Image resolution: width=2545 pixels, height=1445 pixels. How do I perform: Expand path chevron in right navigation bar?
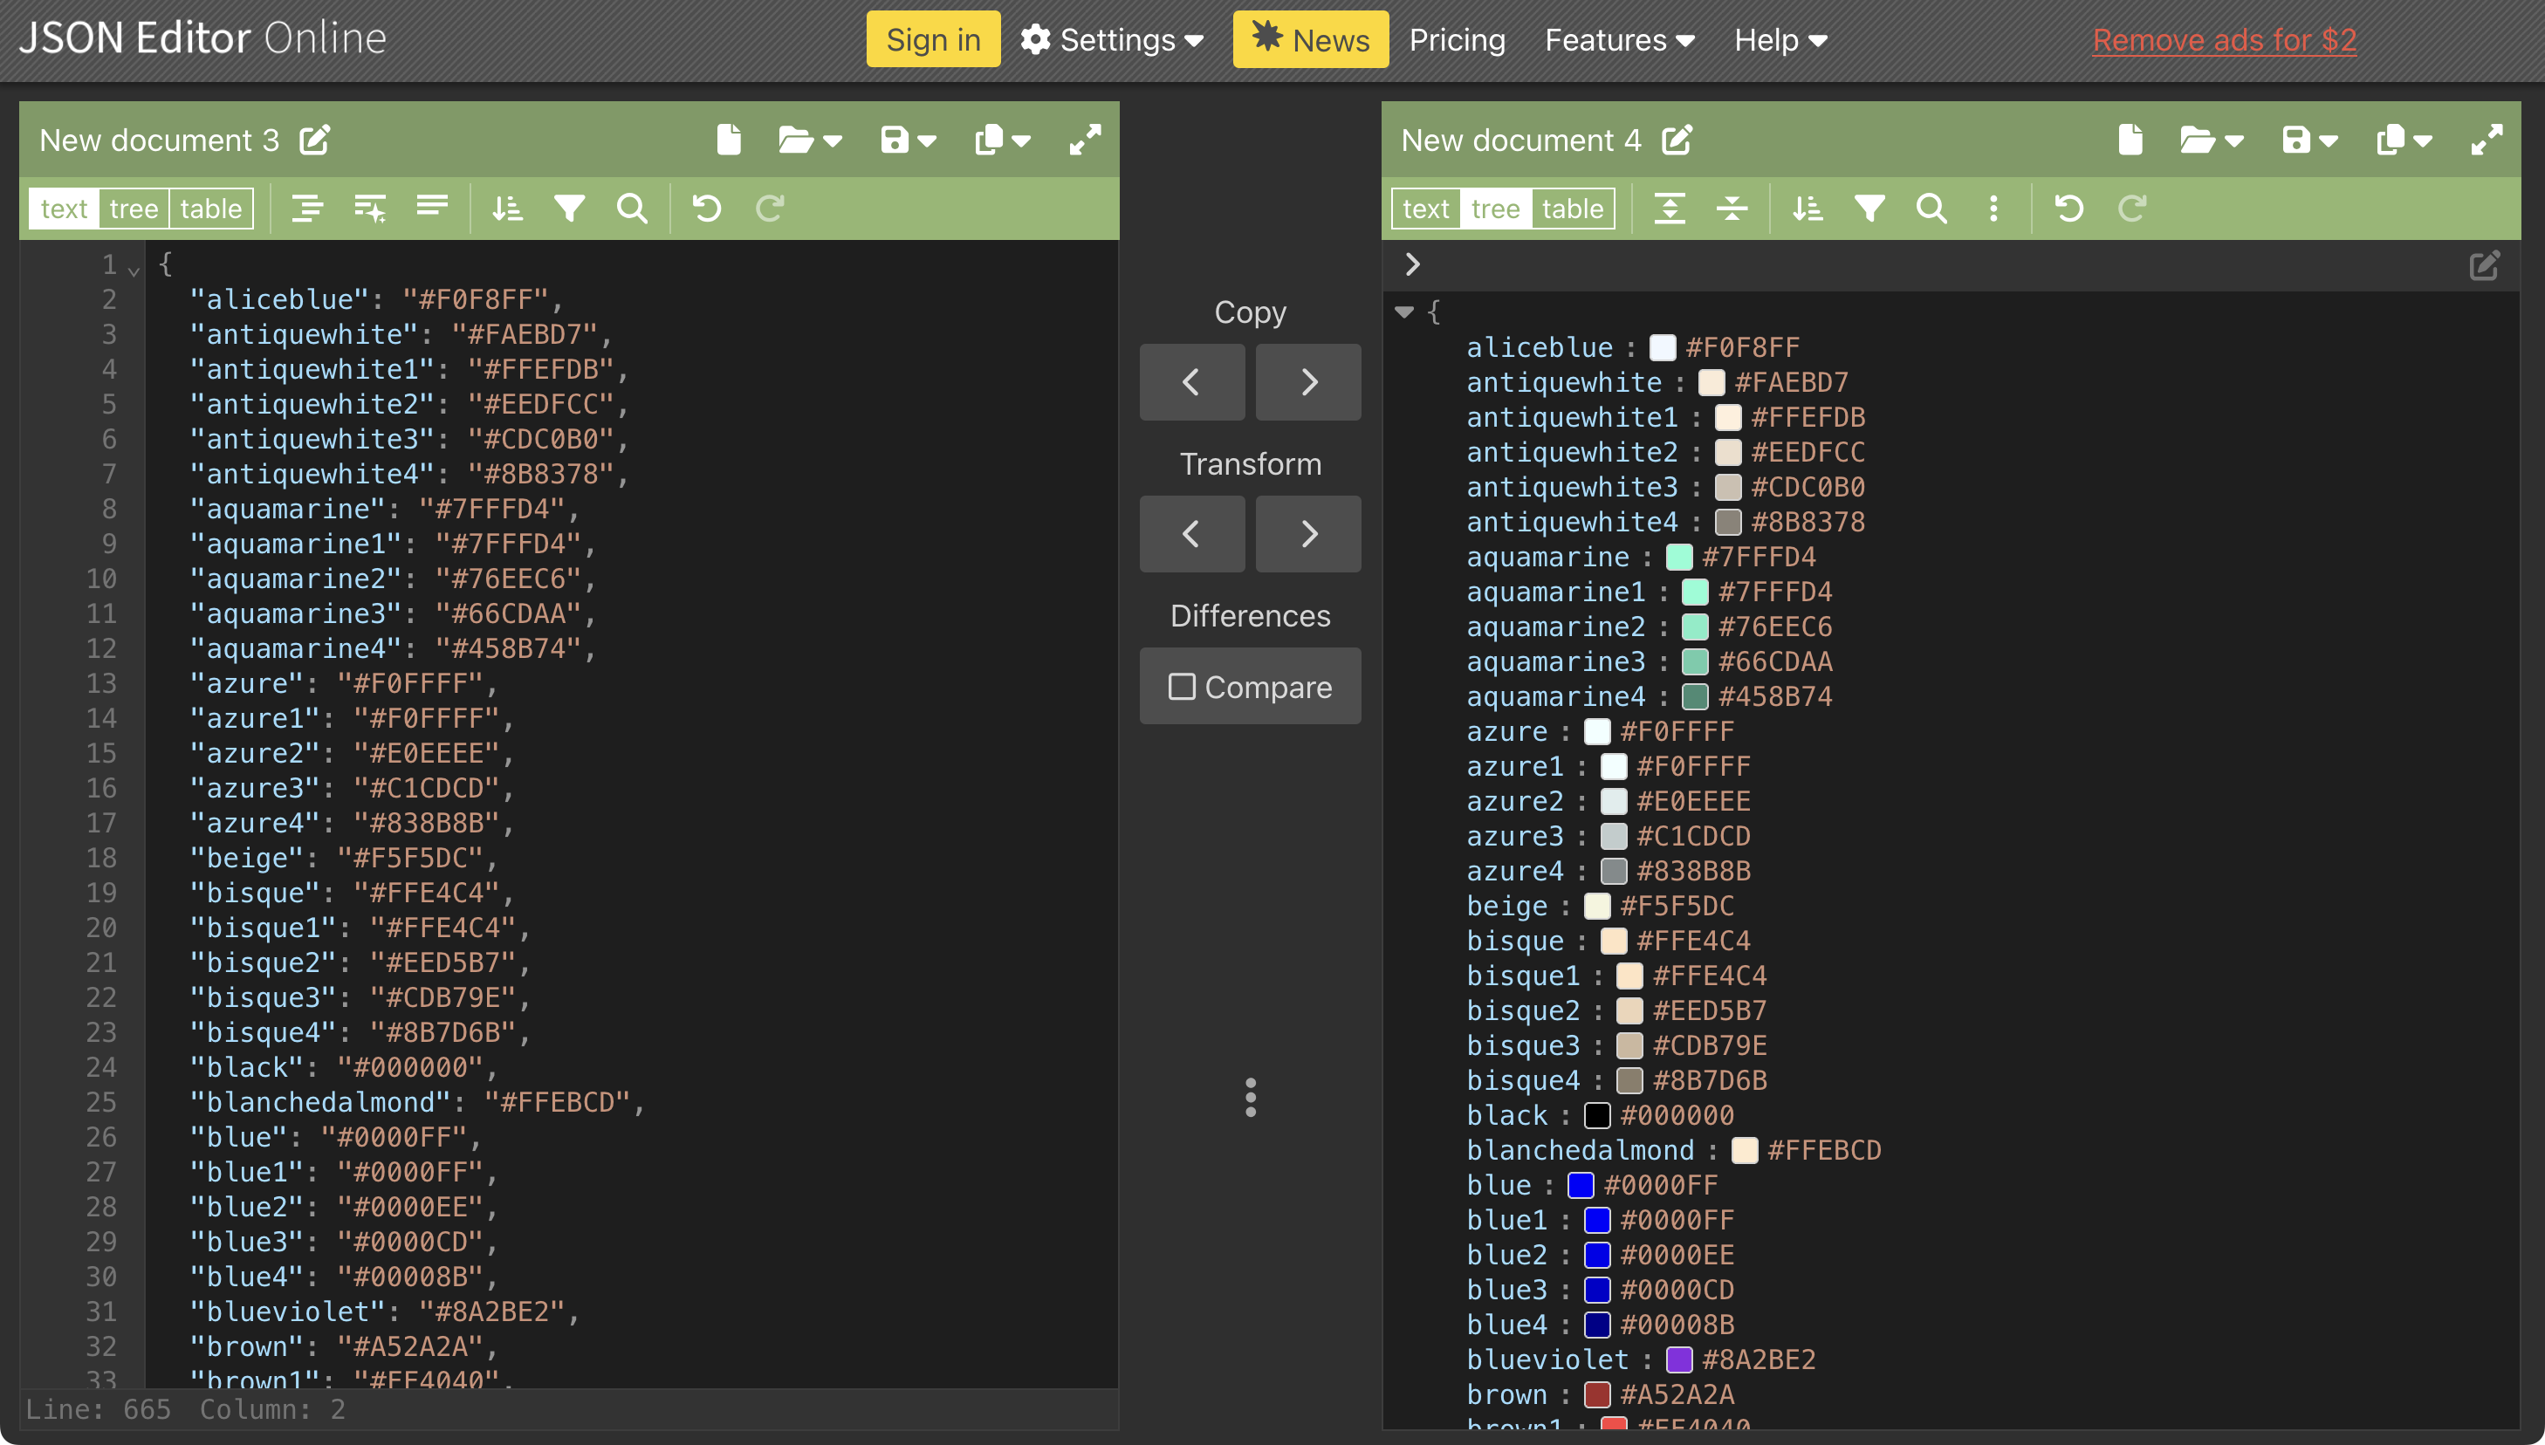[x=1412, y=265]
